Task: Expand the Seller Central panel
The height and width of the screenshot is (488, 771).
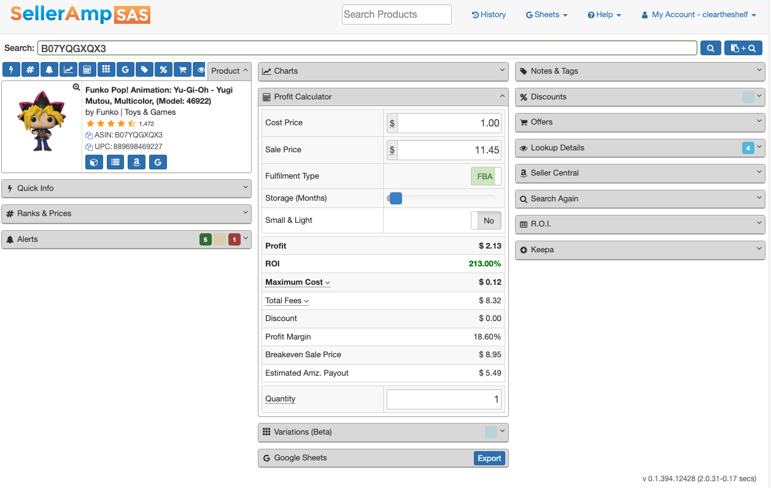Action: tap(640, 173)
